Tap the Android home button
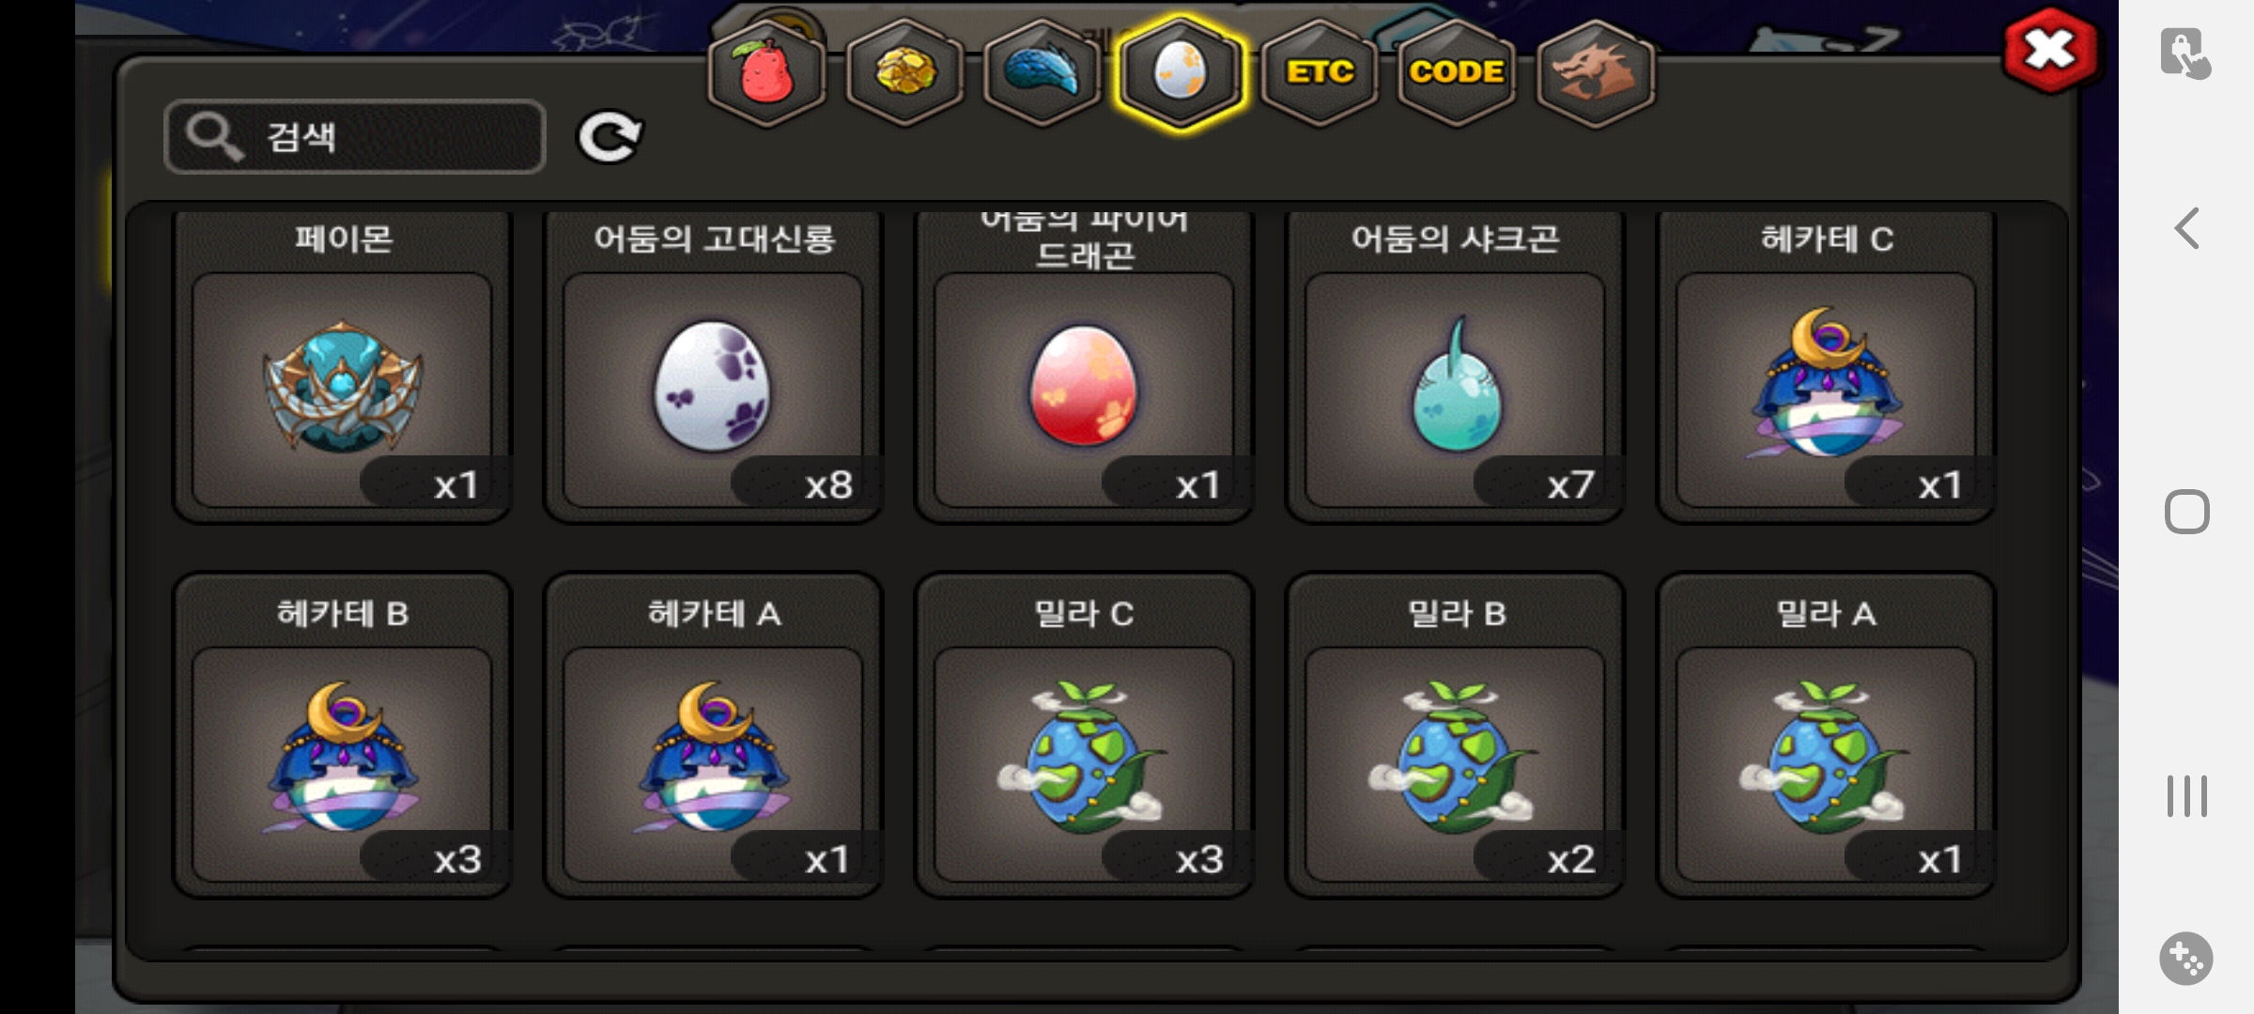This screenshot has width=2254, height=1014. click(x=2187, y=512)
